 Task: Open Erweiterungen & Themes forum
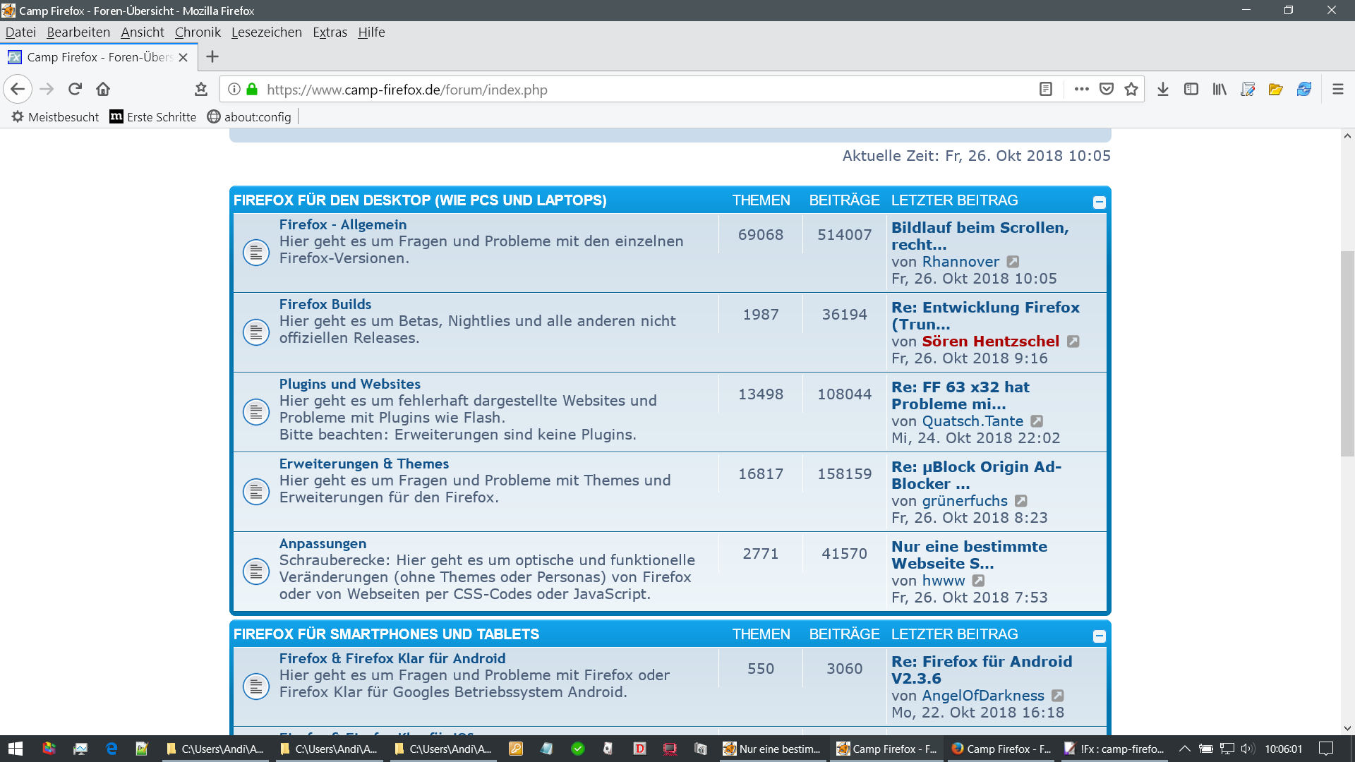click(363, 464)
